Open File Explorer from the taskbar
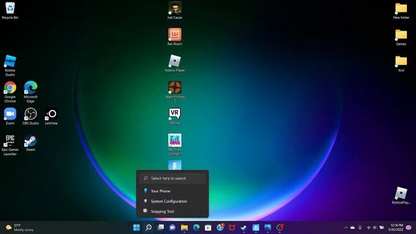Image resolution: width=416 pixels, height=234 pixels. coord(184,227)
